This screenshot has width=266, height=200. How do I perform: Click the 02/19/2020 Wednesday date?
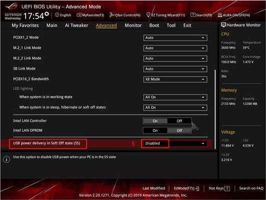(13, 16)
